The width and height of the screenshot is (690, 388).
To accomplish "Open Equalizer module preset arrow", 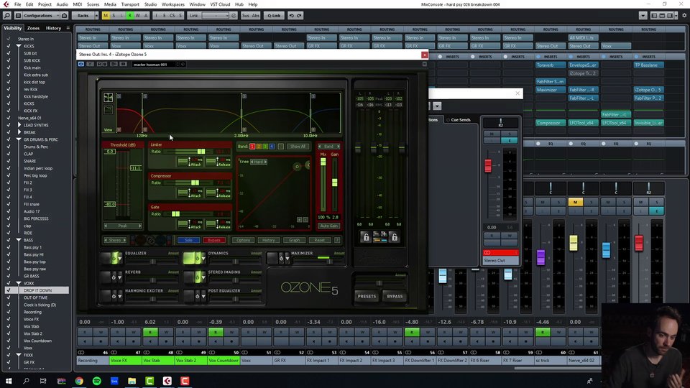I will point(120,259).
